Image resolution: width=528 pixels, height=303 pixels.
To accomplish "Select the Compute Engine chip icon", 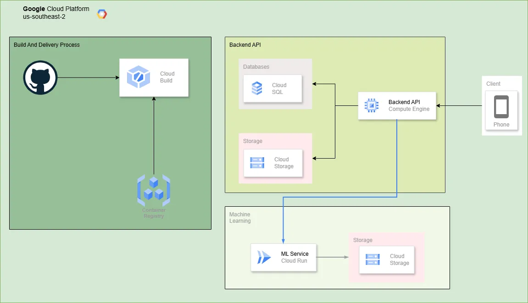I will [x=371, y=105].
